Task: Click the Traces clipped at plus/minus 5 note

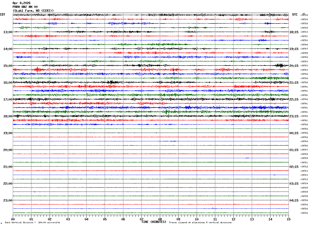Action: click(x=200, y=223)
